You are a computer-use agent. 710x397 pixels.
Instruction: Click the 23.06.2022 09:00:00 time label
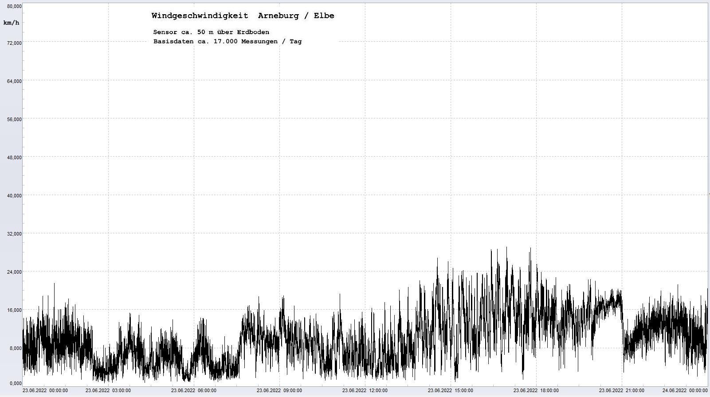pos(279,390)
